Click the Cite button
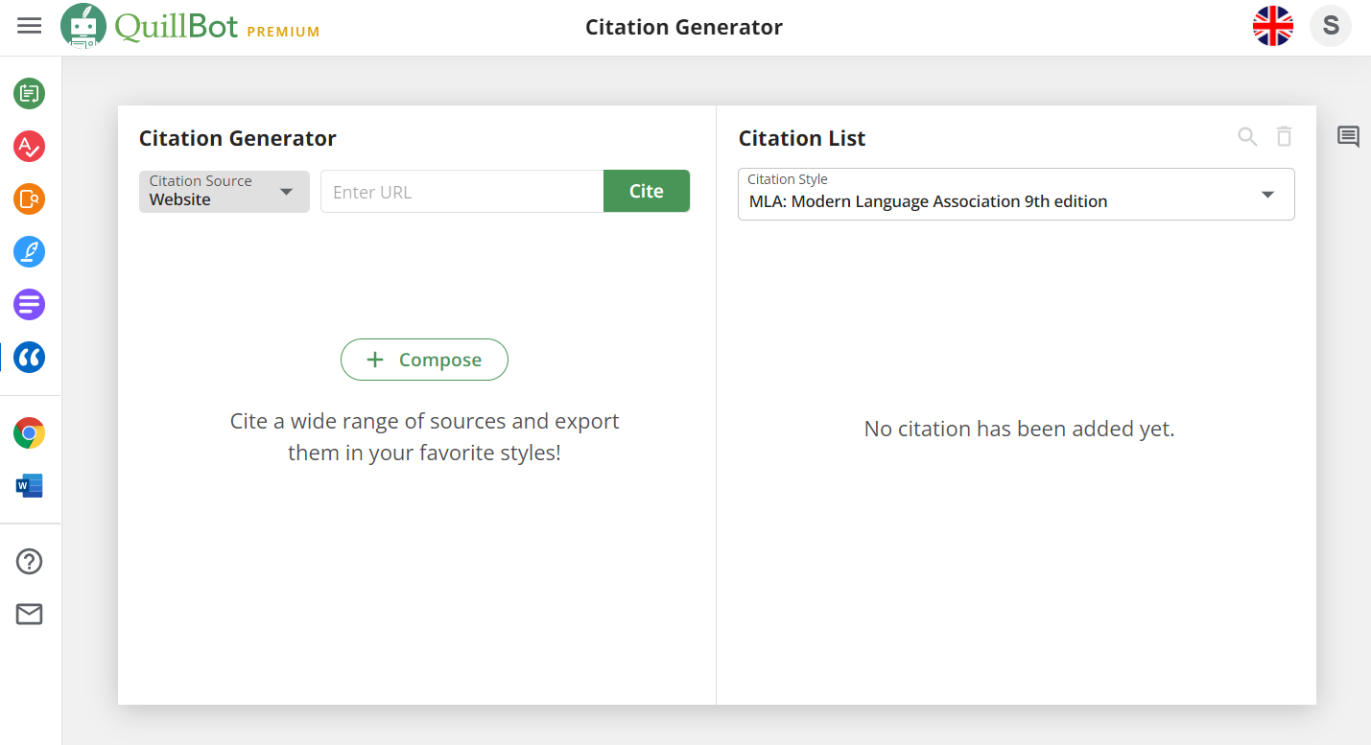This screenshot has width=1371, height=745. click(x=646, y=191)
